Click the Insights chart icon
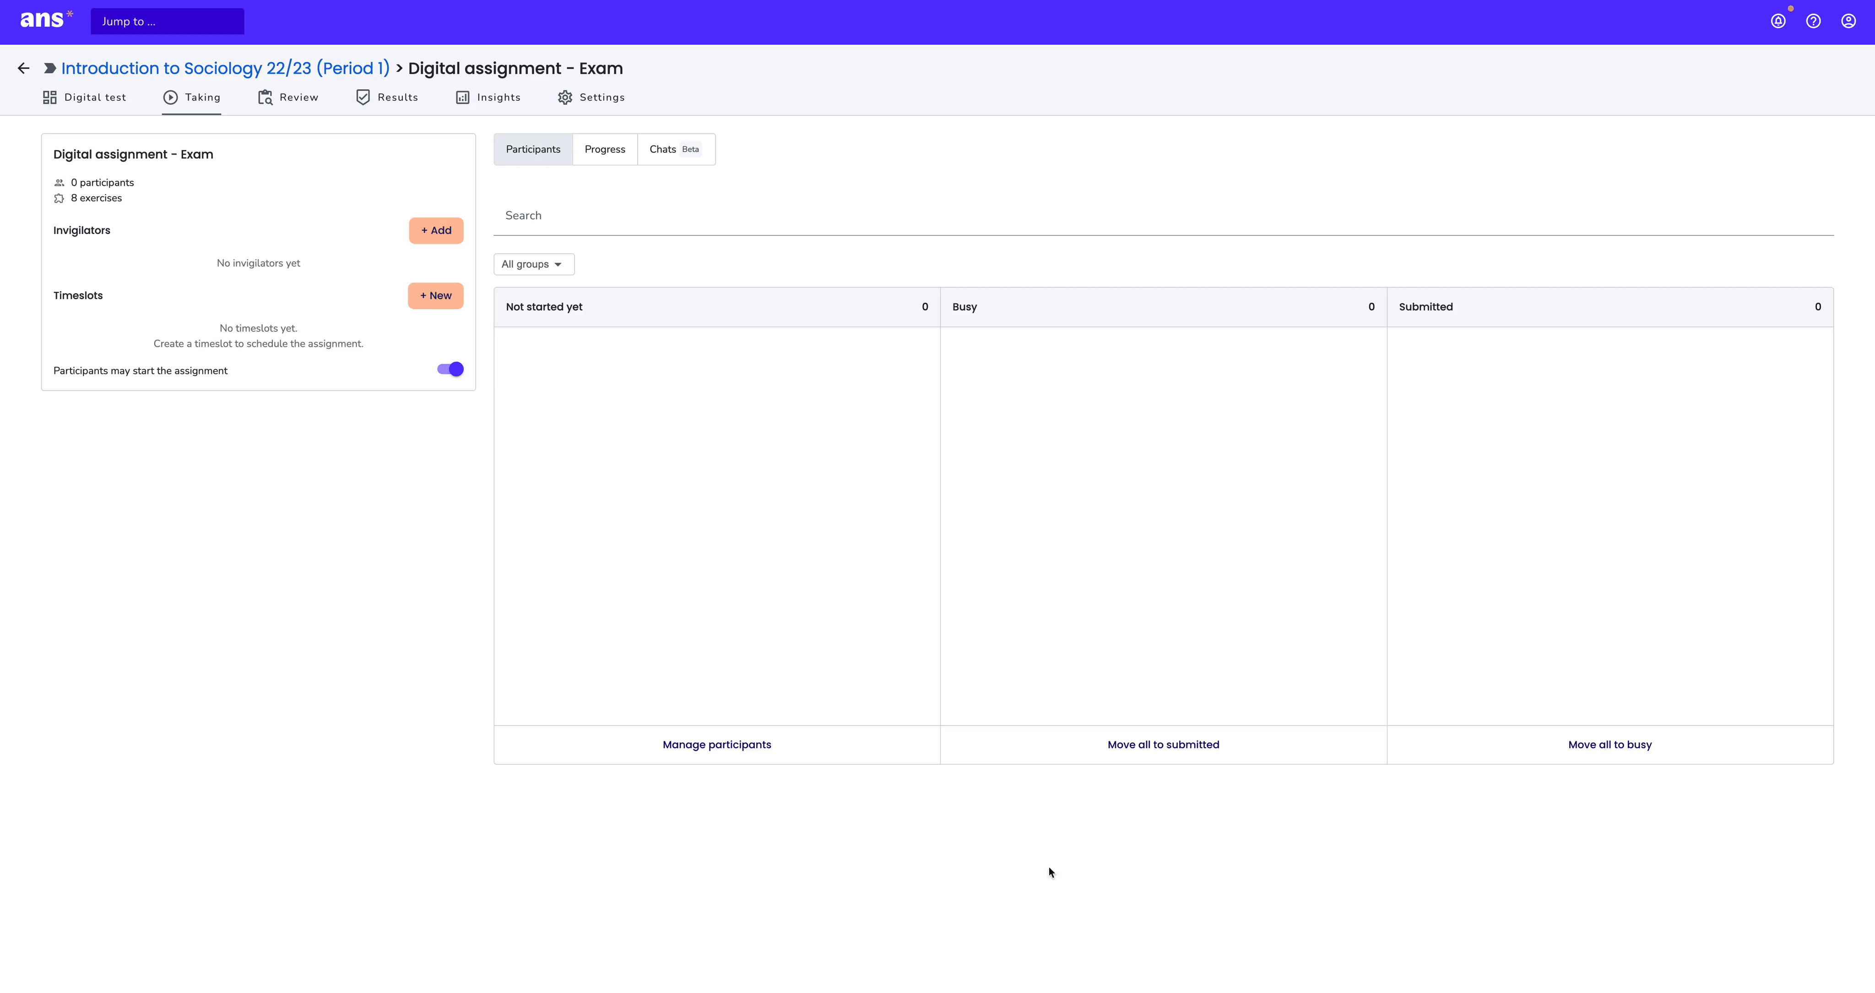This screenshot has width=1875, height=993. coord(462,97)
